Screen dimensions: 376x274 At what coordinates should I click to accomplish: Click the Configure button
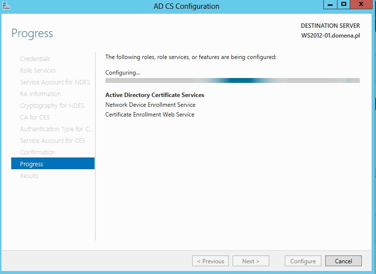click(303, 261)
